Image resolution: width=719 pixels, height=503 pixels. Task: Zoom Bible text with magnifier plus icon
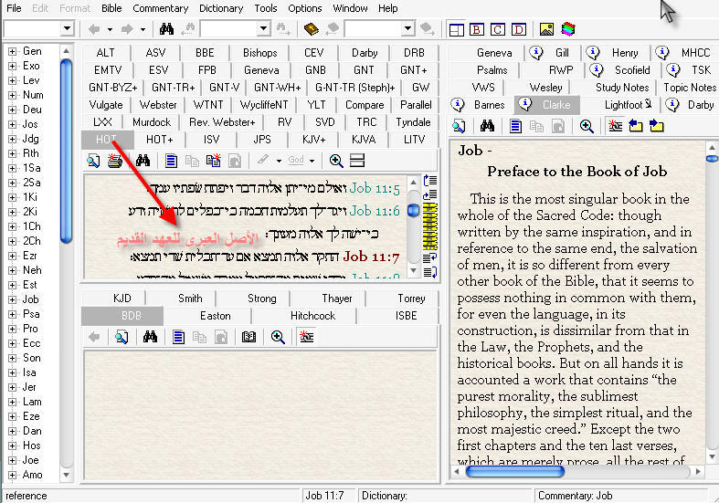[336, 161]
